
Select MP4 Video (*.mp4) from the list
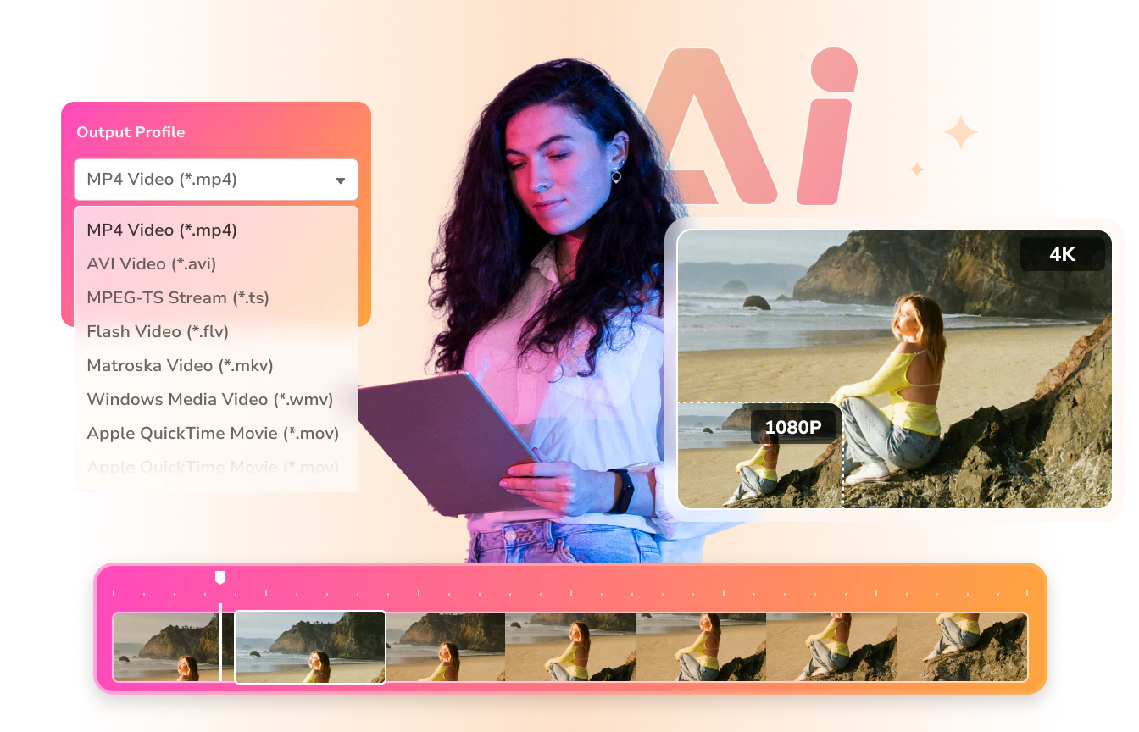[161, 230]
